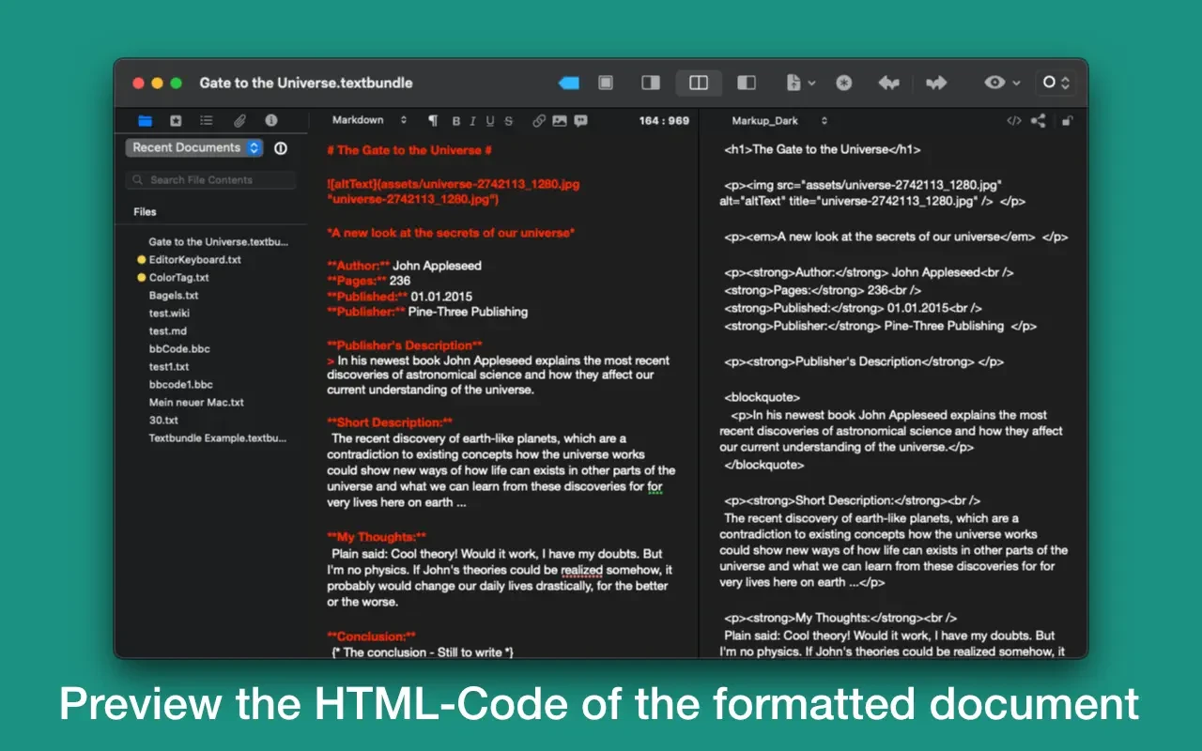The height and width of the screenshot is (751, 1202).
Task: Toggle bold formatting
Action: coord(456,121)
